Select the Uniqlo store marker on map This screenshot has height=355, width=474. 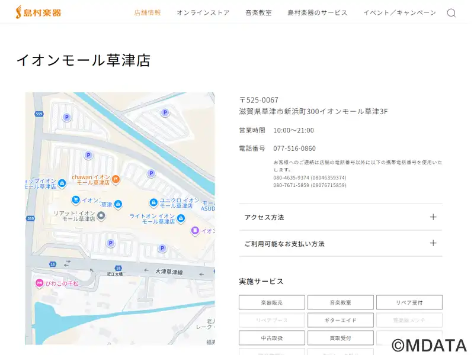click(153, 203)
